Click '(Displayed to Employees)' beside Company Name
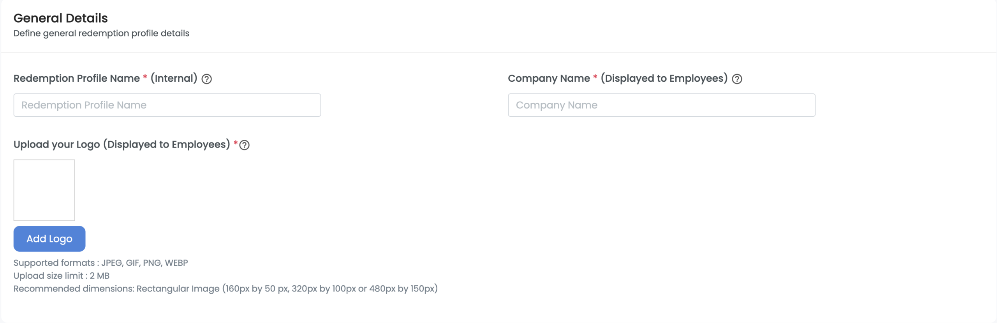 click(x=664, y=78)
